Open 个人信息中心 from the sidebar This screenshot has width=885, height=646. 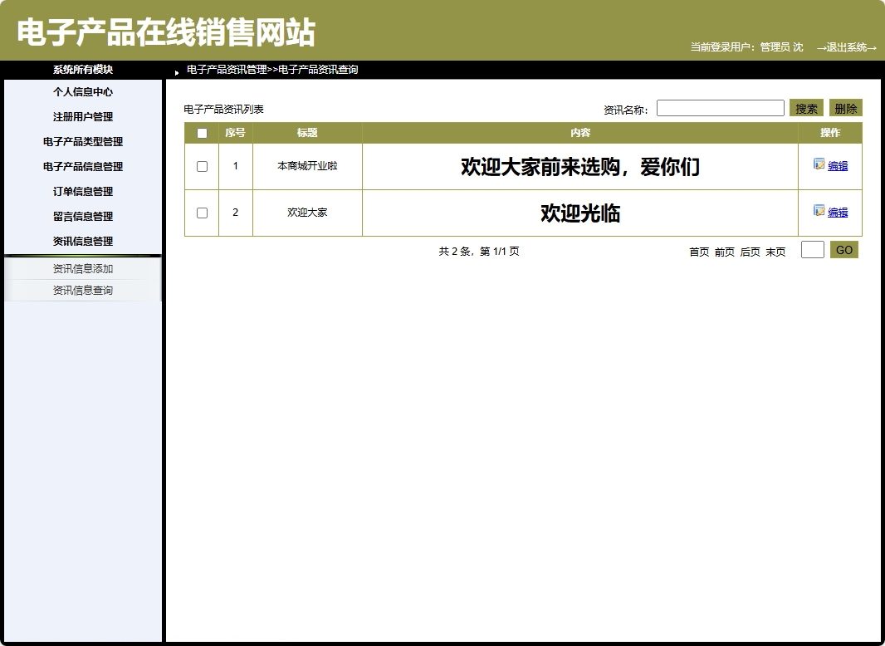click(x=82, y=91)
